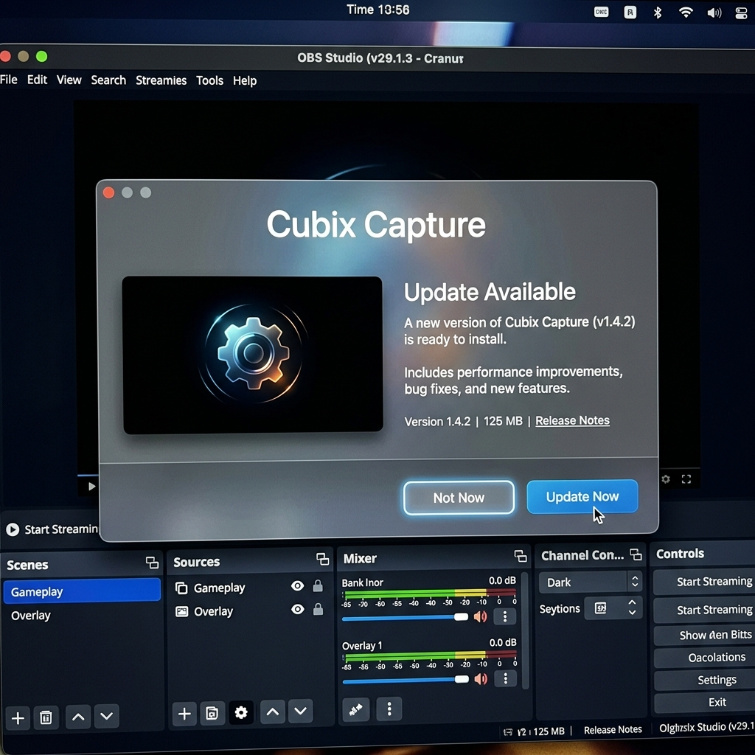Click the Seytions stepper arrows

pos(632,608)
